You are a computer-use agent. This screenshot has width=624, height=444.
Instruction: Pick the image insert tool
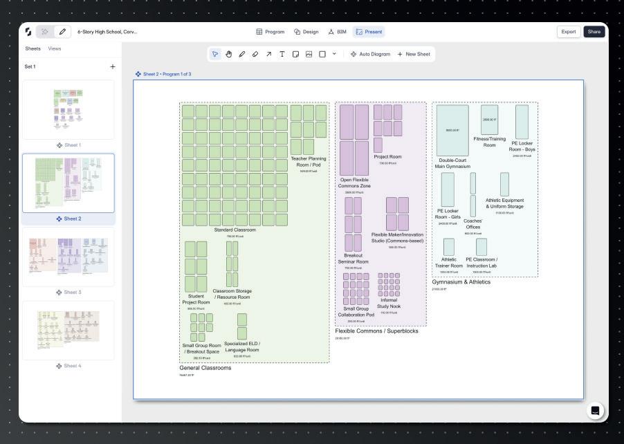pos(309,54)
